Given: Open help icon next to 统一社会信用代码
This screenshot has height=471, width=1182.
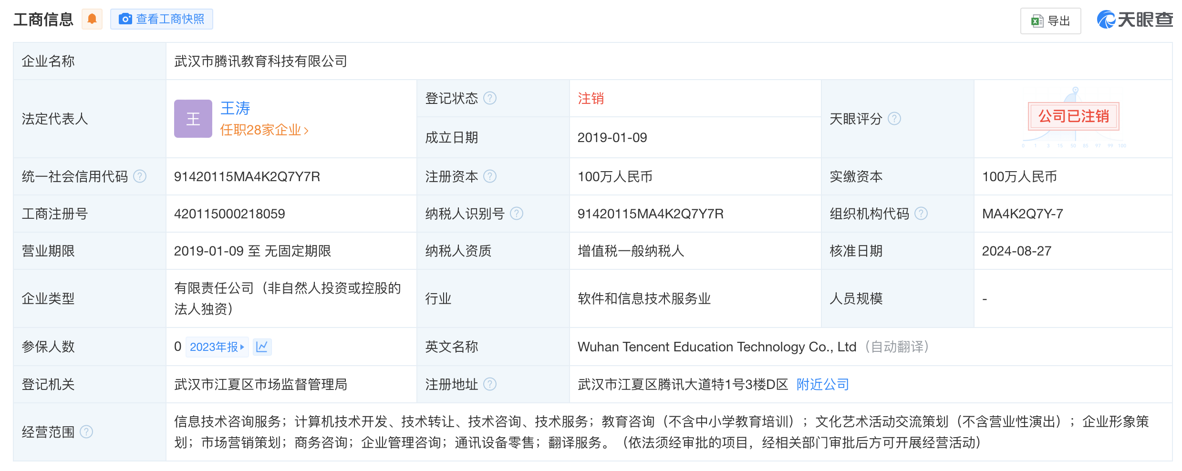Looking at the screenshot, I should click(x=139, y=176).
